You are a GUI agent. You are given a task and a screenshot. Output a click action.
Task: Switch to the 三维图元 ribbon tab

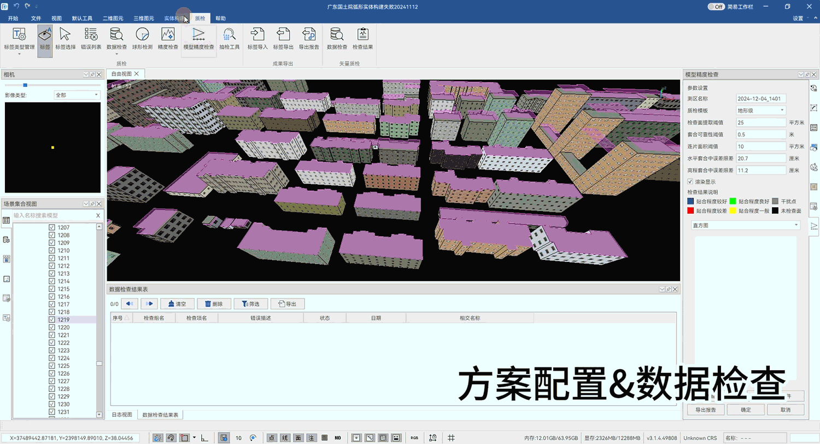tap(143, 19)
